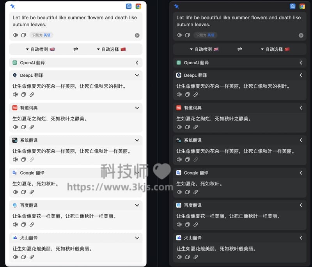Screen dimensions: 312x267
Task: Toggle DeepL 翻译 chevron in the dark window
Action: (301, 75)
